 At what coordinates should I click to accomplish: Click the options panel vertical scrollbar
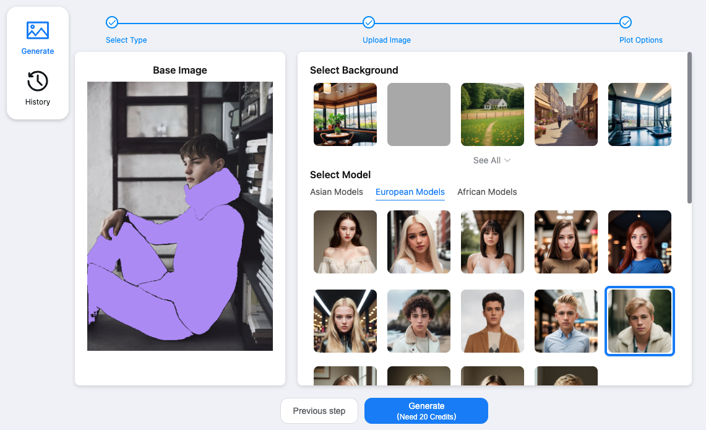(689, 128)
